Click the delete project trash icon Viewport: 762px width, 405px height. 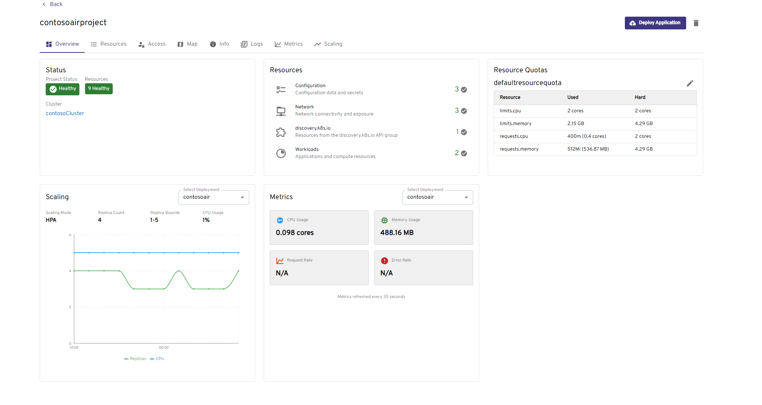tap(696, 23)
